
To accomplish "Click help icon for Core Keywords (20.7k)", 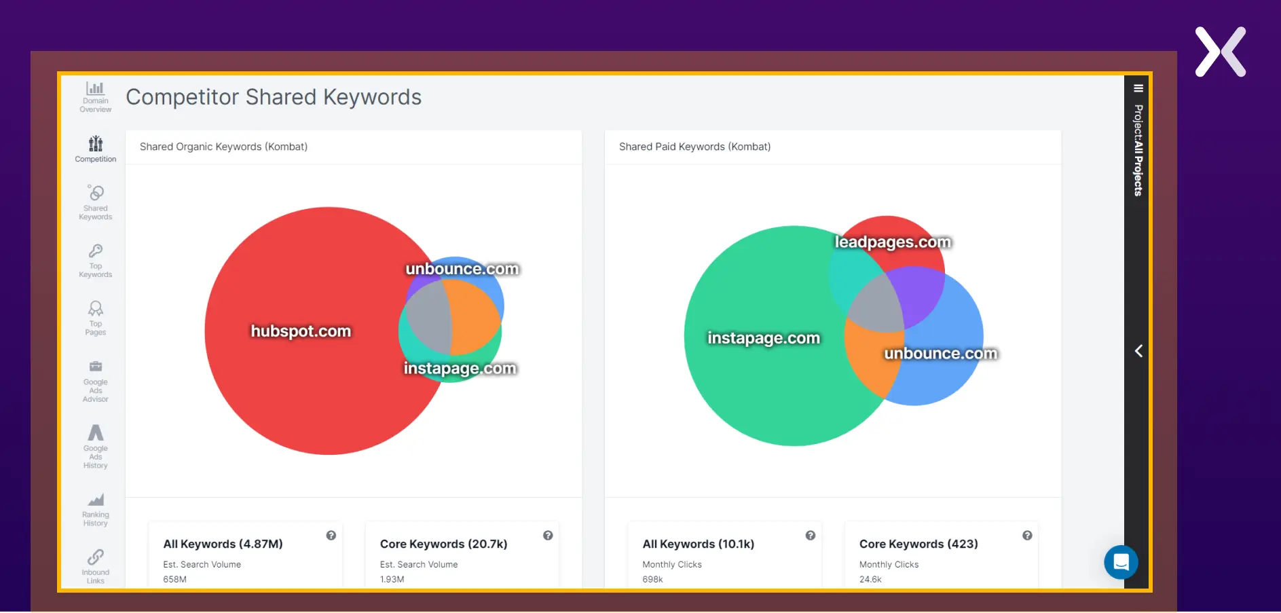I will click(x=548, y=536).
